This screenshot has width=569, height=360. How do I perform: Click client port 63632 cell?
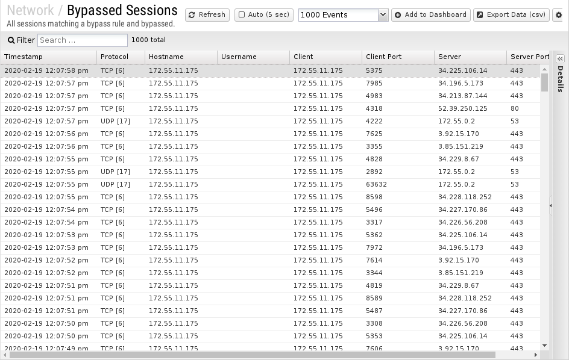tap(398, 185)
